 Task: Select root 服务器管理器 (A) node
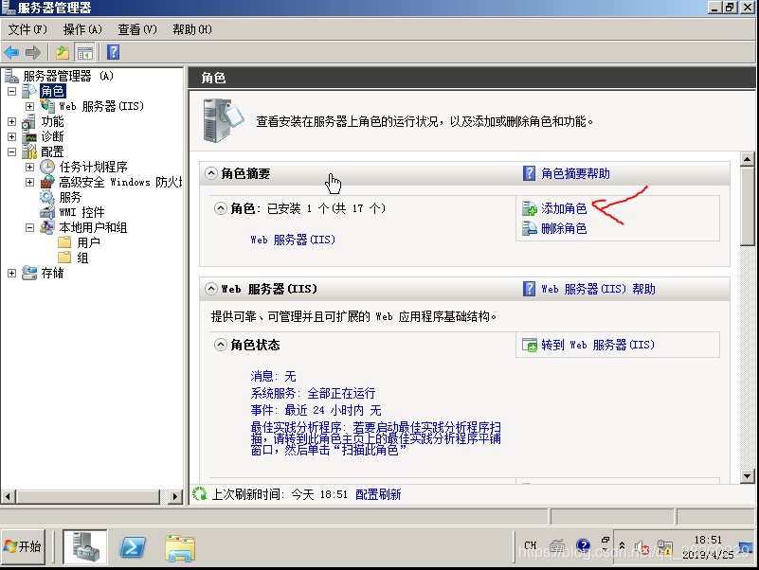click(x=68, y=76)
